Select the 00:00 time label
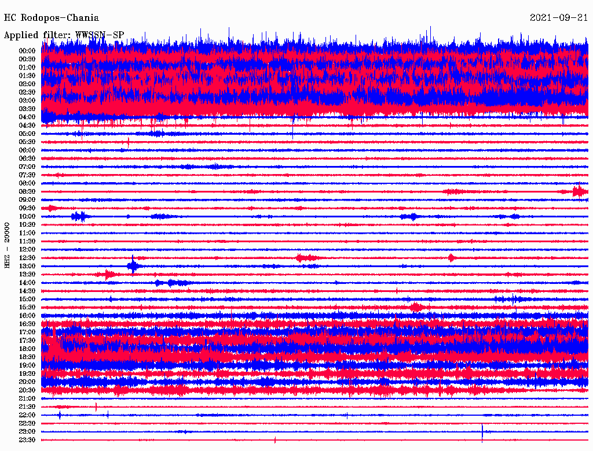This screenshot has height=451, width=593. point(27,51)
